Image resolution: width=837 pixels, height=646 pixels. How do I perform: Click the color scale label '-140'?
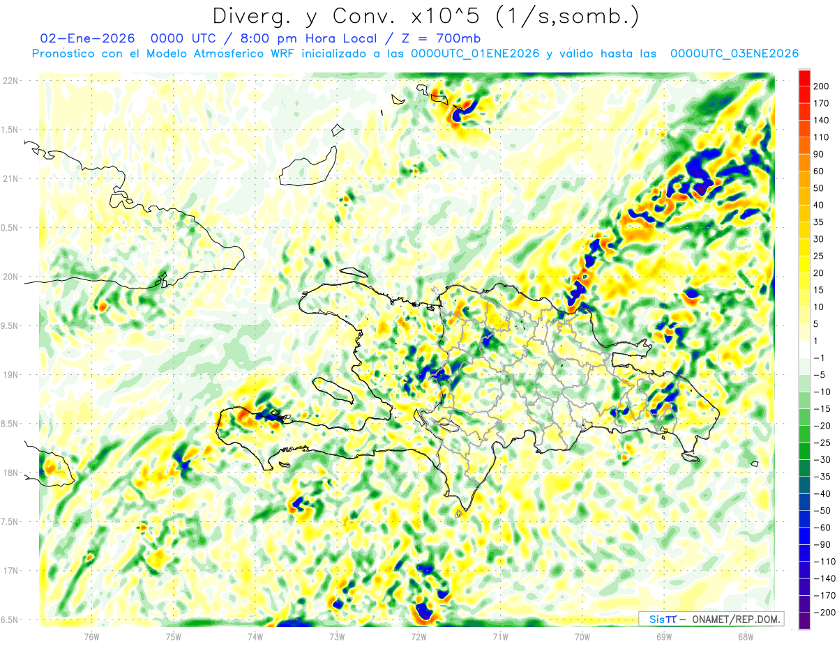tap(824, 579)
